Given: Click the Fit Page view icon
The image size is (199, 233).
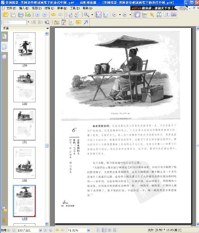Looking at the screenshot, I should click(99, 15).
